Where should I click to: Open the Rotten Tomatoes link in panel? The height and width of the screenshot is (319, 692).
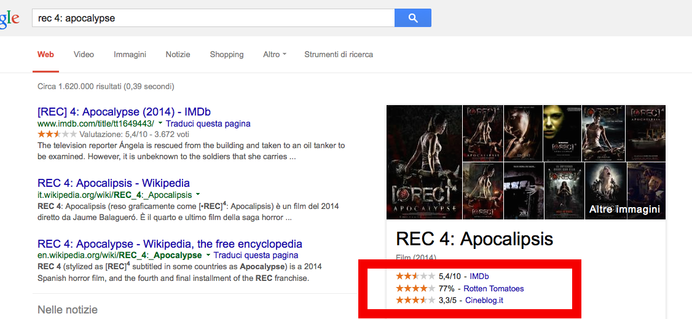(x=494, y=288)
